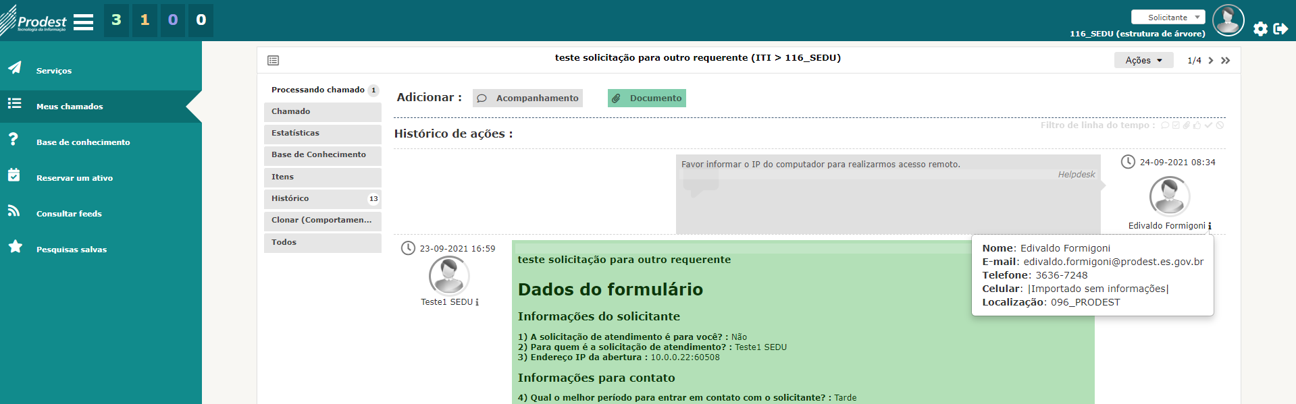Click info icon next to Edivaldo Formigoni
This screenshot has width=1296, height=404.
click(x=1210, y=226)
